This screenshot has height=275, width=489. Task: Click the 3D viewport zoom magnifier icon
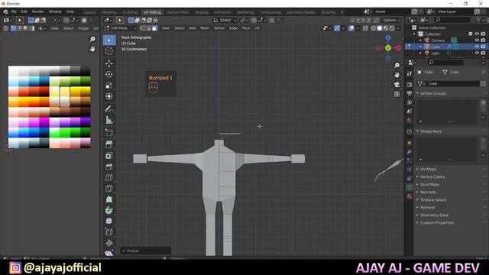click(x=397, y=66)
